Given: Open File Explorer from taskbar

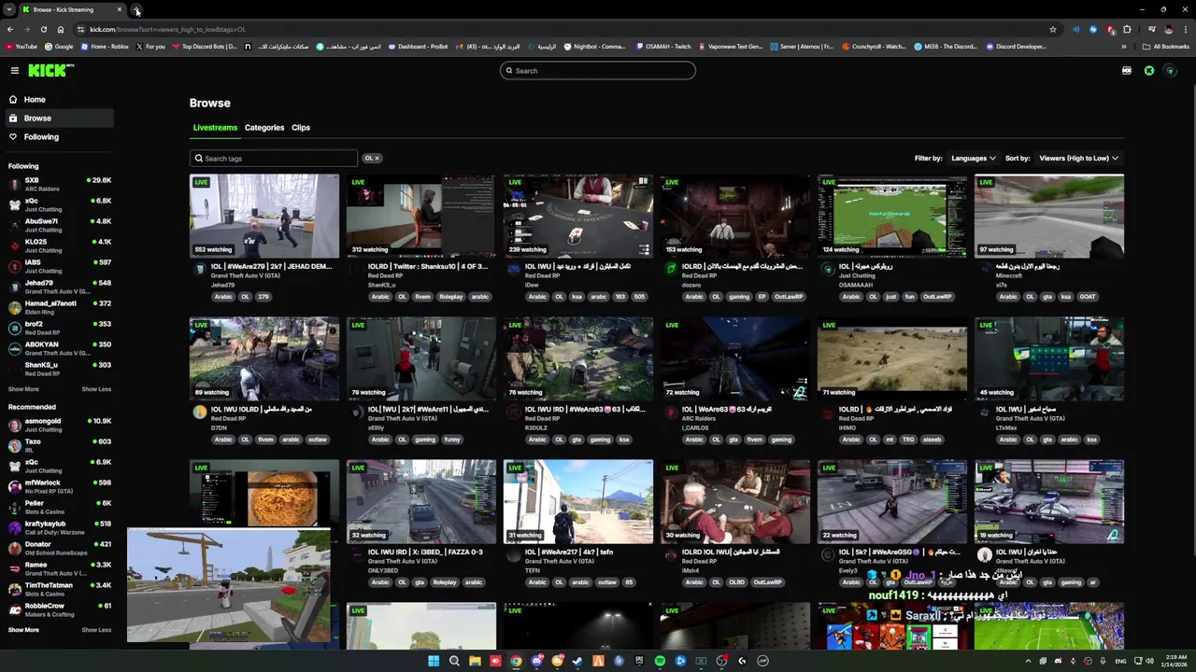Looking at the screenshot, I should (x=475, y=661).
